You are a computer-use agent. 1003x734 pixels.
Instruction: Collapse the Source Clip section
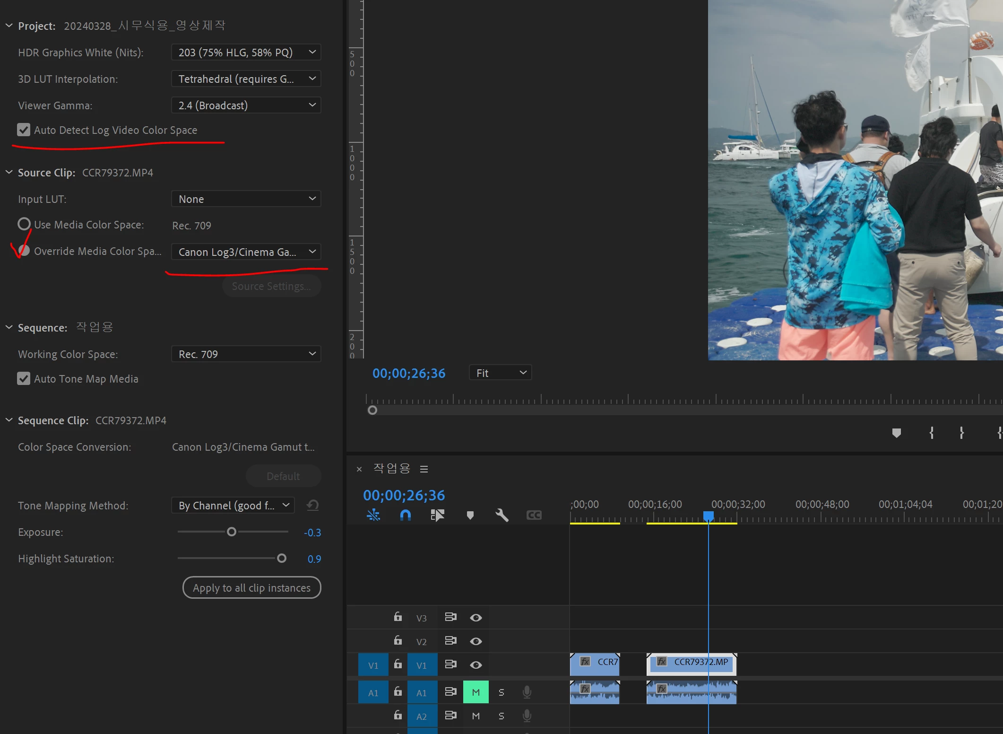[x=9, y=173]
